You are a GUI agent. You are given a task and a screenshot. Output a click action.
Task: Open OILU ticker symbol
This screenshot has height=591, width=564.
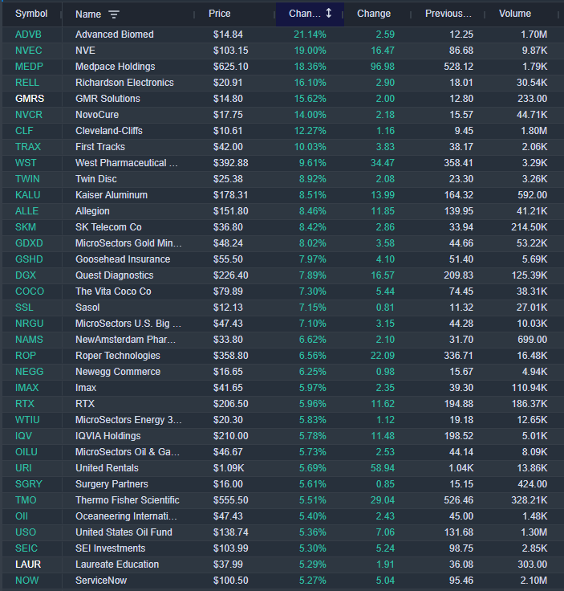(26, 452)
